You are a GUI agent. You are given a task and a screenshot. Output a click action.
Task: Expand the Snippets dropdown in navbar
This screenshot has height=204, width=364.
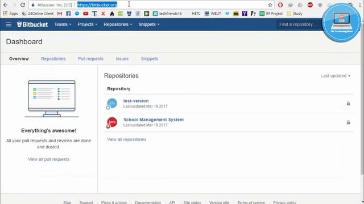pos(149,24)
